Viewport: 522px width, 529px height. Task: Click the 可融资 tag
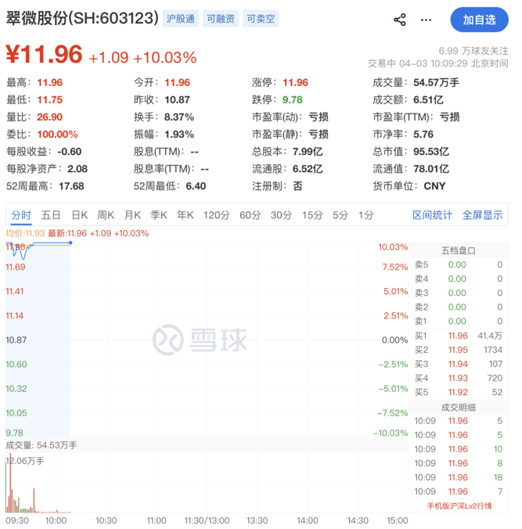click(220, 19)
